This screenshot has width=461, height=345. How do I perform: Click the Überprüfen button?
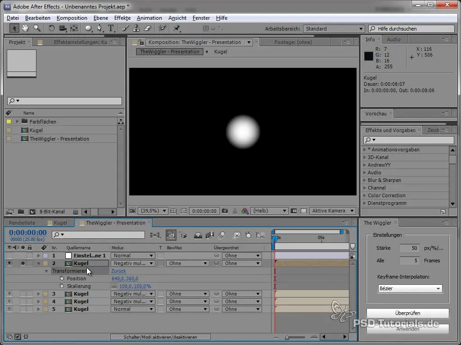(407, 313)
